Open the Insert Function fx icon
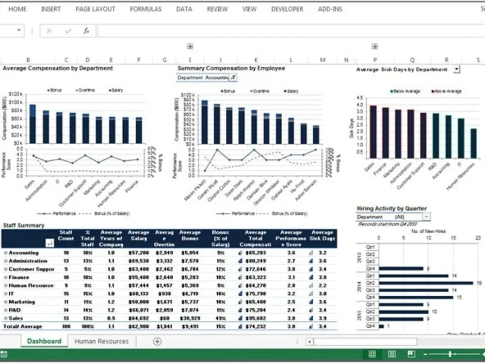 pos(86,30)
